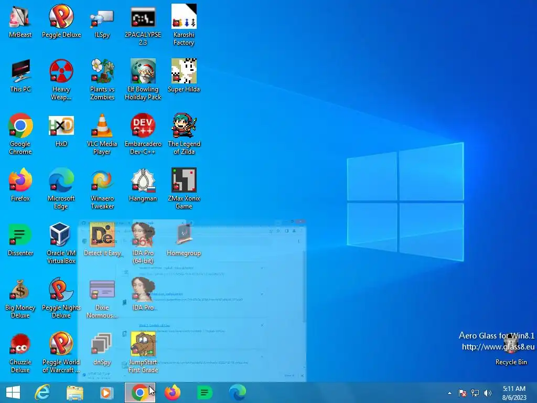Click the IDA Pro (64-bit) shortcut
Image resolution: width=537 pixels, height=403 pixels.
point(143,242)
